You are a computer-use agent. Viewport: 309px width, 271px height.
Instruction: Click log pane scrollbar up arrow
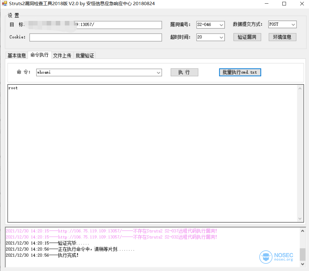click(303, 231)
